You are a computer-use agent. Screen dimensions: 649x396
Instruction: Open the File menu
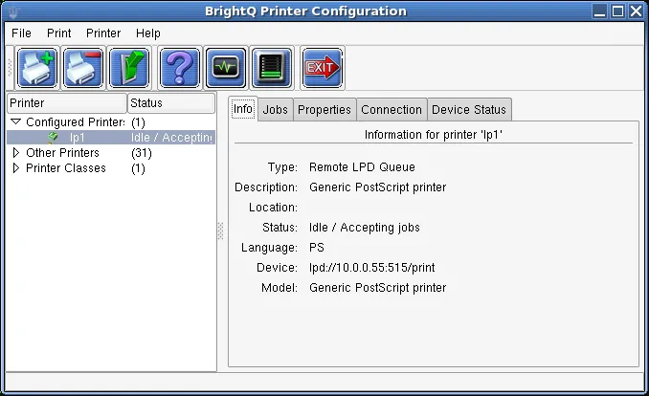[21, 33]
